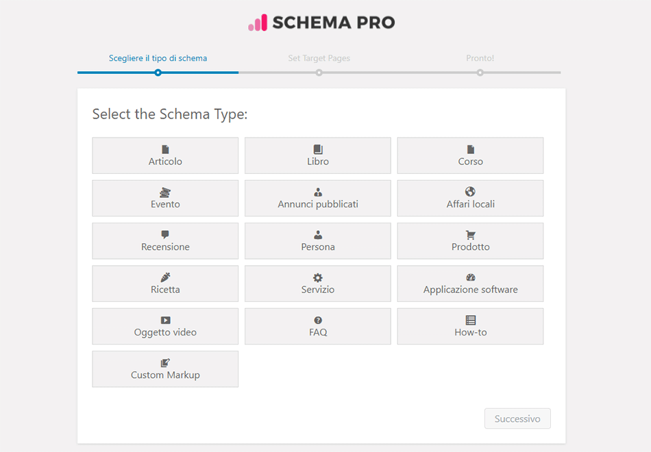Click the question mark icon above FAQ
The image size is (651, 452).
[x=318, y=321]
